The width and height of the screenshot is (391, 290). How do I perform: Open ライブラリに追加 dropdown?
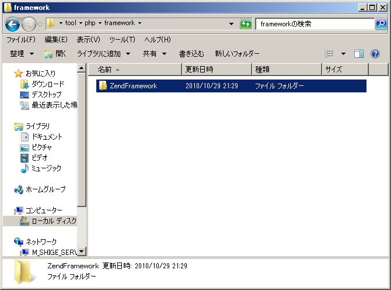[x=104, y=54]
